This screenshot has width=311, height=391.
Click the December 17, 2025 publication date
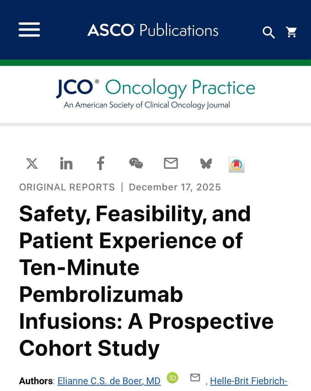coord(175,187)
